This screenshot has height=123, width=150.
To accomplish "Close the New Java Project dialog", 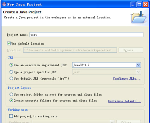I will [146, 4].
